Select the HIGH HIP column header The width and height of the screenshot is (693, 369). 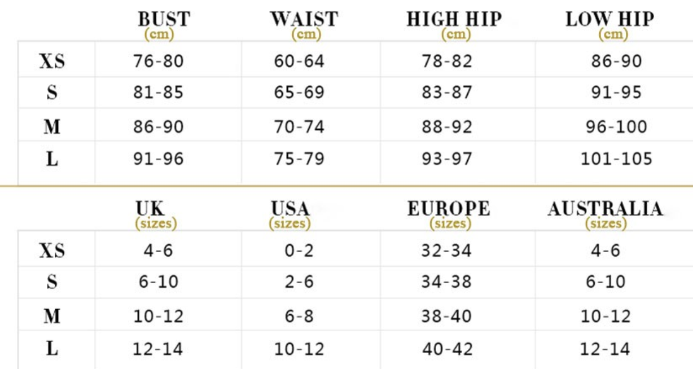454,19
